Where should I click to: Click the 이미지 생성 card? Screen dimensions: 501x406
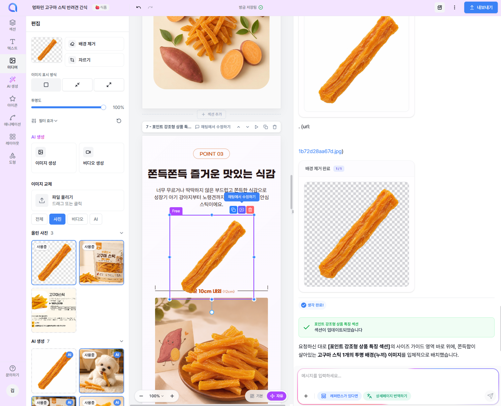pyautogui.click(x=54, y=158)
